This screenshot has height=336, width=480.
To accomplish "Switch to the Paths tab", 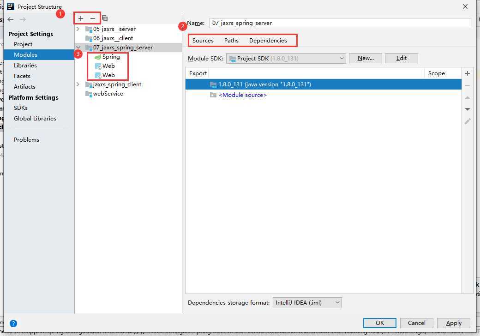I will click(x=231, y=41).
